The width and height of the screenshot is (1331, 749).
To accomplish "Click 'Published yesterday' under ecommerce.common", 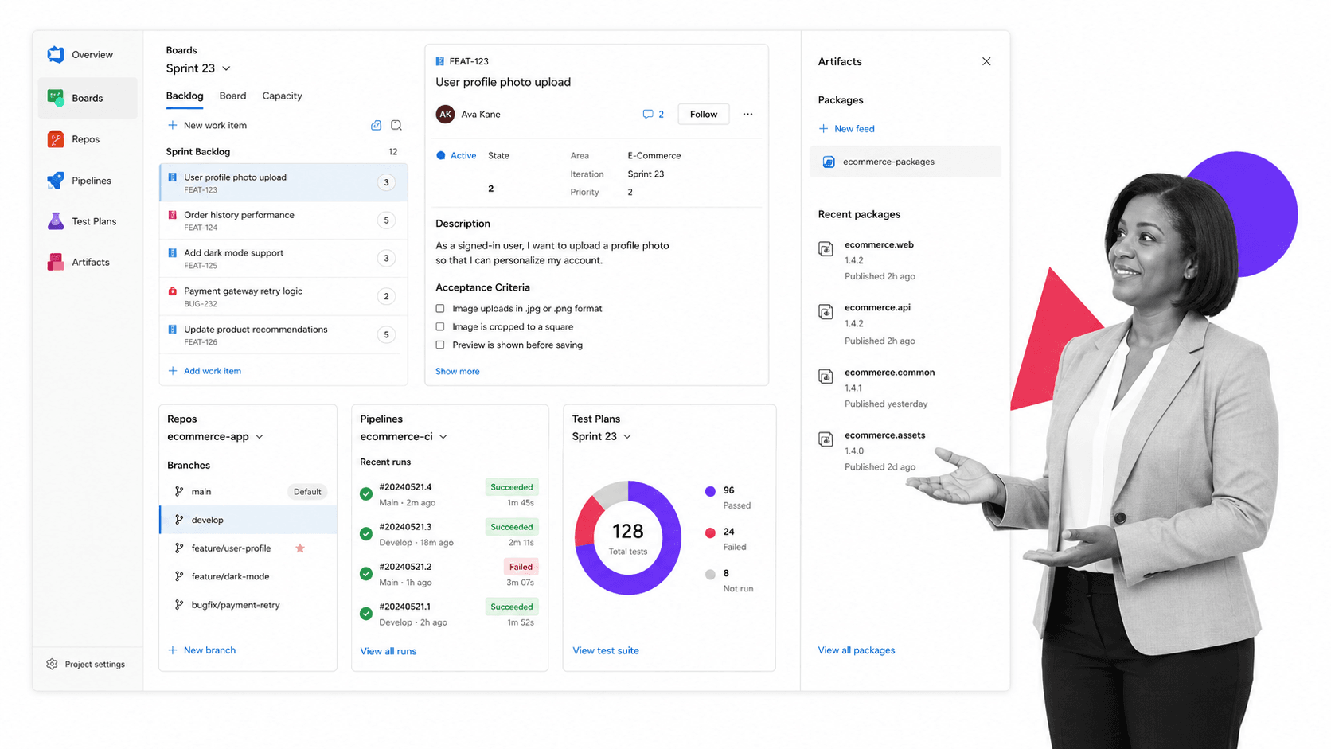I will pyautogui.click(x=886, y=404).
